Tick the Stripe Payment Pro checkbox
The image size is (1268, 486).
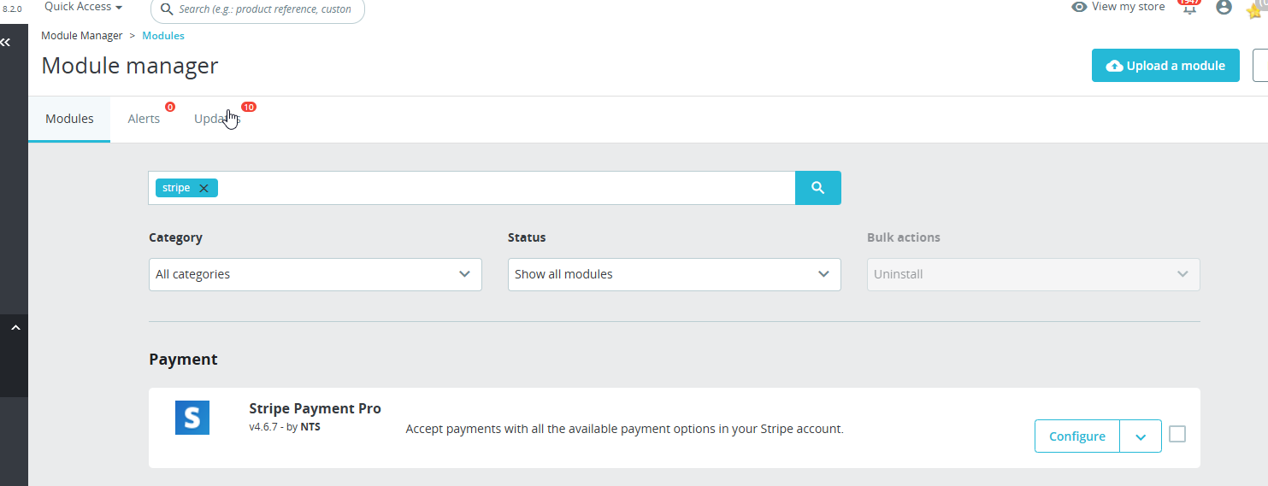1177,434
